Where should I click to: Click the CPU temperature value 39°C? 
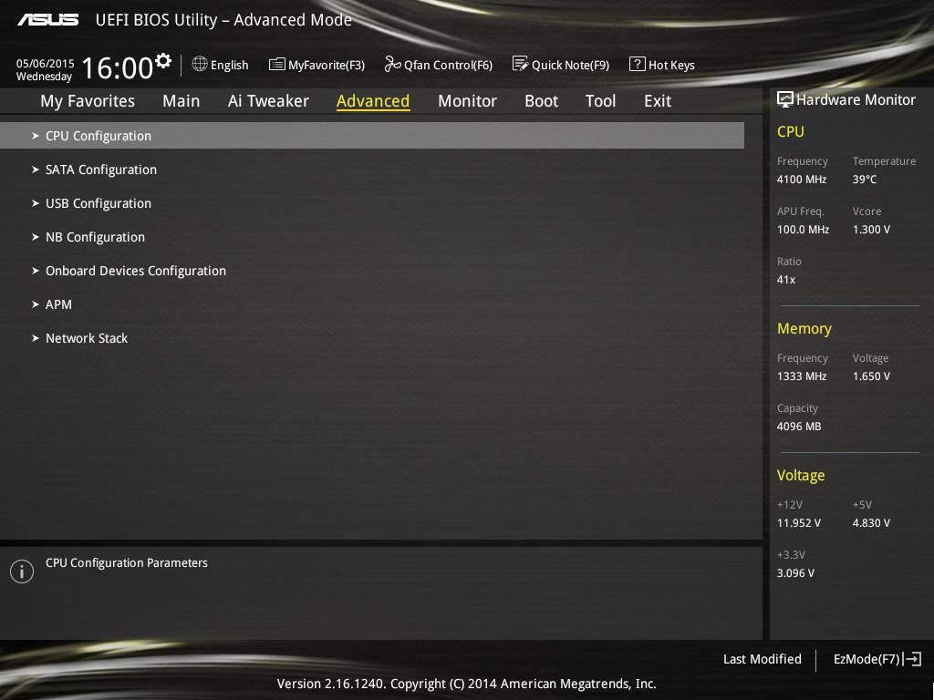865,180
